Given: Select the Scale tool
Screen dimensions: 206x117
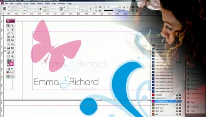Looking at the screenshot, I should (13, 45).
